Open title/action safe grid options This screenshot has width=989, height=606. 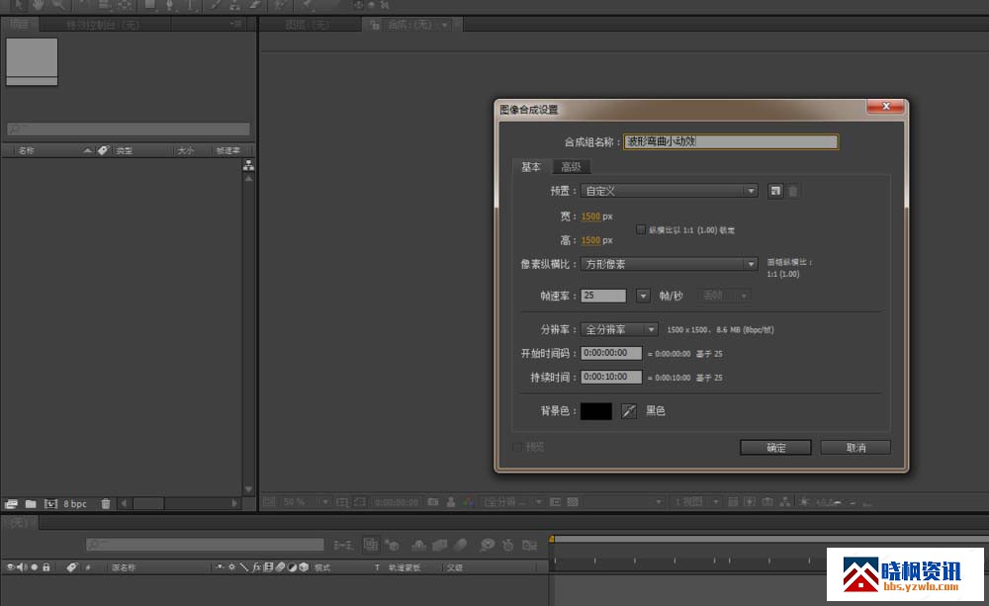click(342, 502)
